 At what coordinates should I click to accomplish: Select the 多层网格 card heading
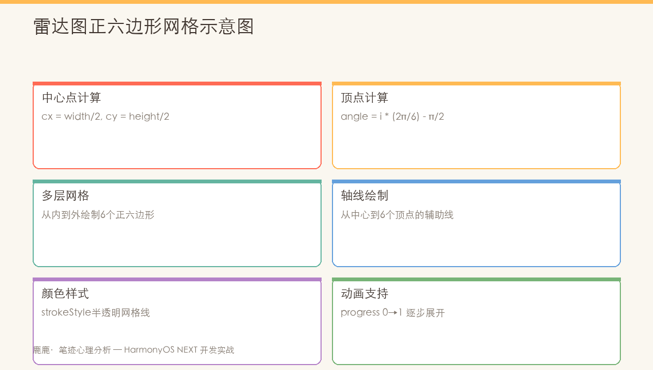[65, 196]
